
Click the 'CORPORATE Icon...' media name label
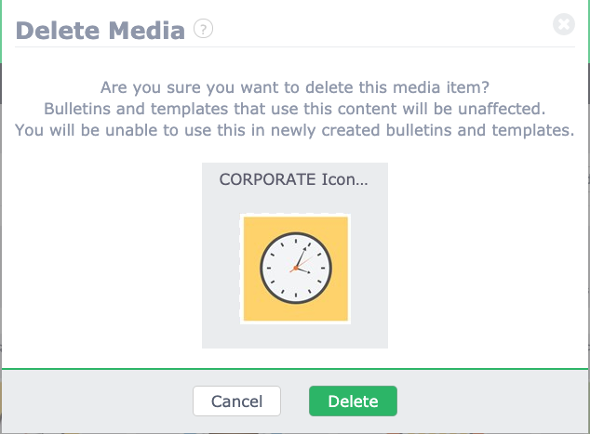click(293, 179)
